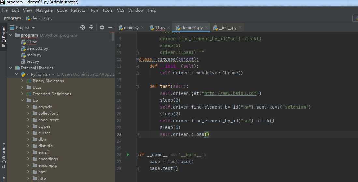This screenshot has height=182, width=358.
Task: Expand the collections folder
Action: tap(28, 113)
